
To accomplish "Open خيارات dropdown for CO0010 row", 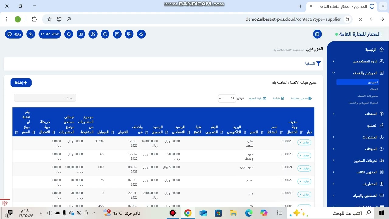I will [304, 194].
